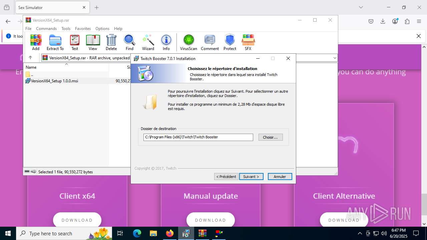427x240 pixels.
Task: Open Firefox downloads panel
Action: pos(383,21)
